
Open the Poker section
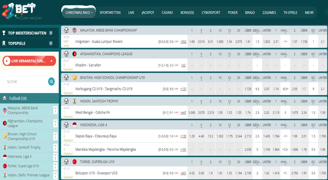[233, 13]
